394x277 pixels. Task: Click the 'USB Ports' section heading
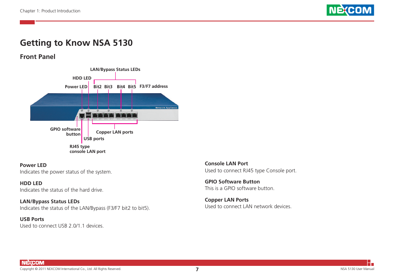pyautogui.click(x=32, y=219)
